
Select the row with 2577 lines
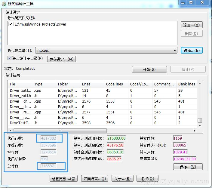[103, 112]
